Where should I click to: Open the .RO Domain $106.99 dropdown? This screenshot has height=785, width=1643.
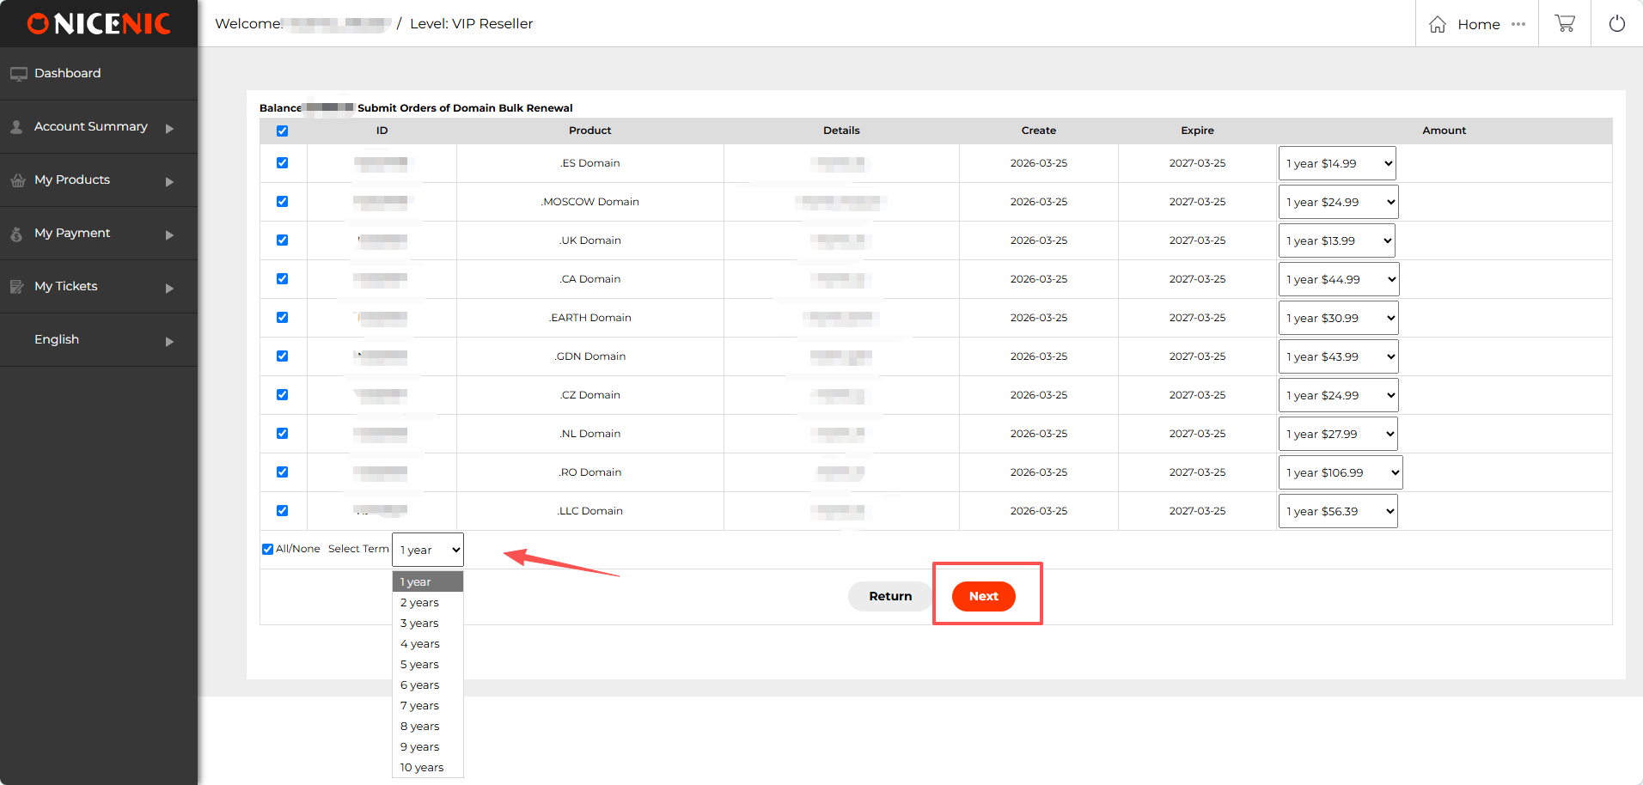tap(1341, 472)
